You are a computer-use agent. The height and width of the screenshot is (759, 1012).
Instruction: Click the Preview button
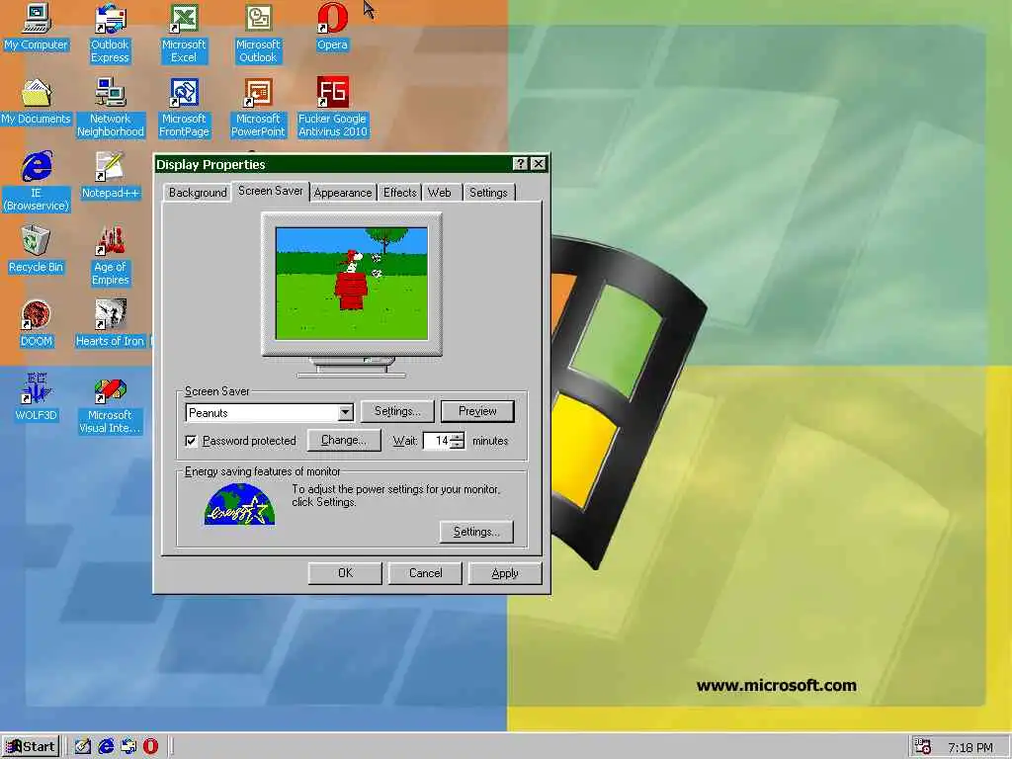tap(477, 411)
